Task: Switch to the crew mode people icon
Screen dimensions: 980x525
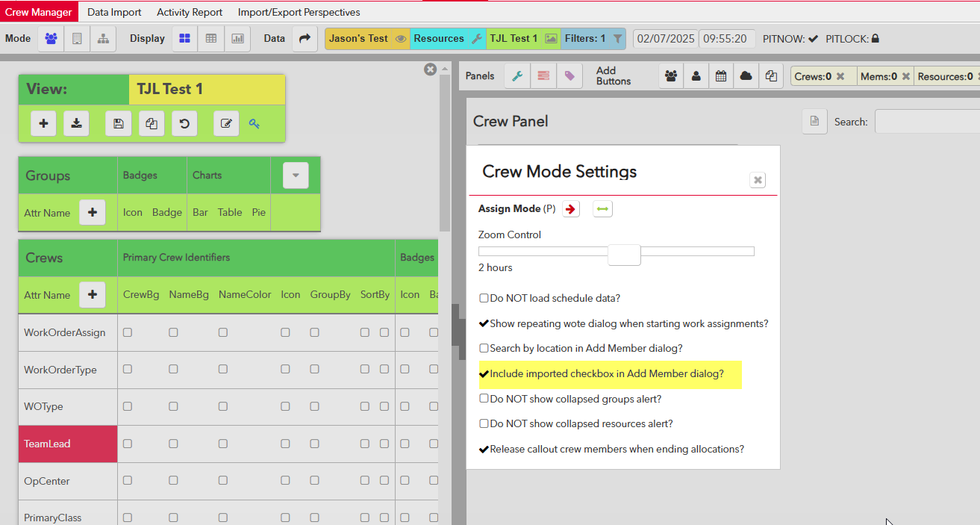Action: [51, 39]
